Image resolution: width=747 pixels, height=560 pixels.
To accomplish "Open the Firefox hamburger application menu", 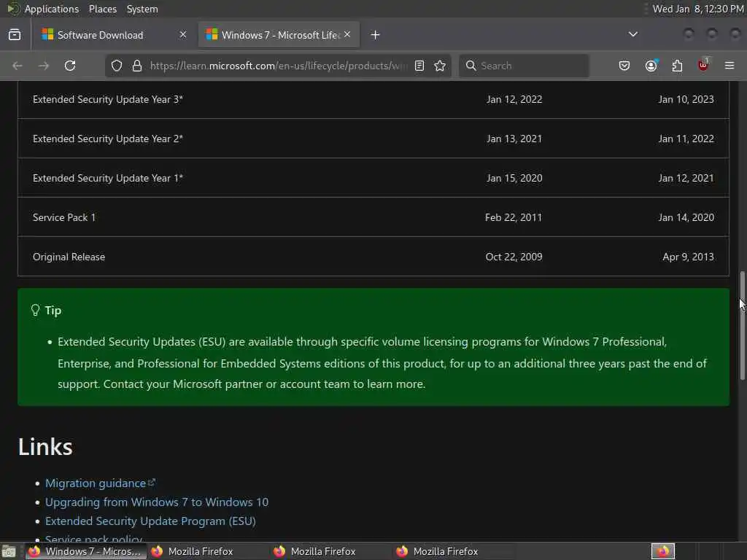I will pyautogui.click(x=729, y=66).
